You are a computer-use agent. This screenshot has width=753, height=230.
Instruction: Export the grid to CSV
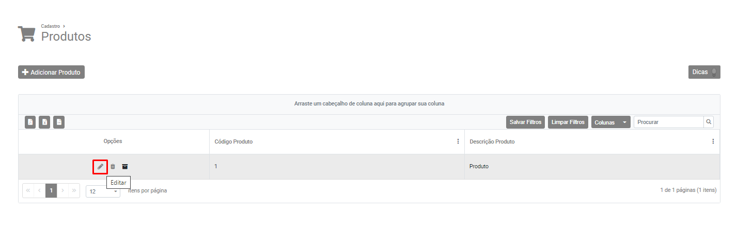pyautogui.click(x=59, y=122)
